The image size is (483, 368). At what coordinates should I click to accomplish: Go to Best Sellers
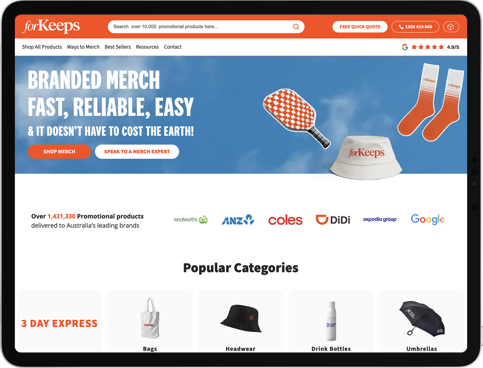click(x=118, y=47)
